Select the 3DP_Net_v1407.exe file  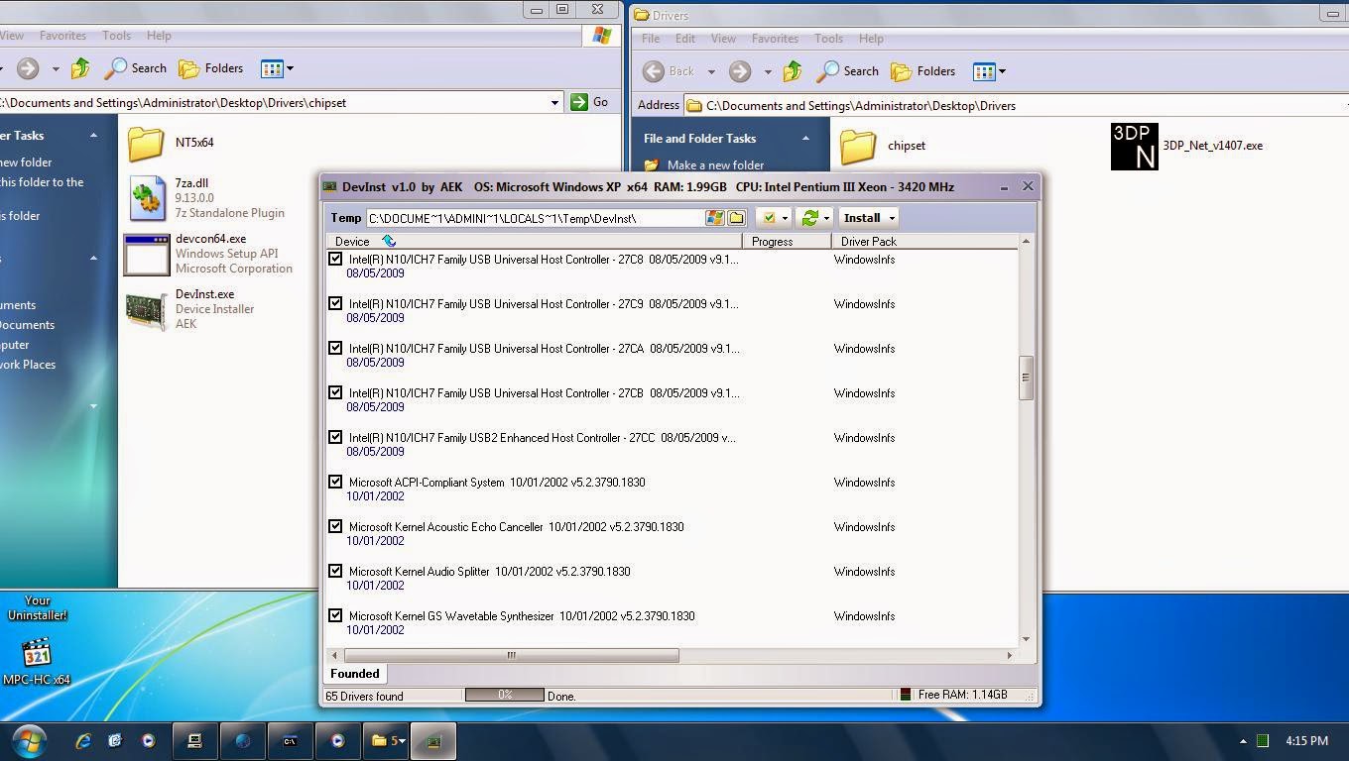click(x=1134, y=146)
